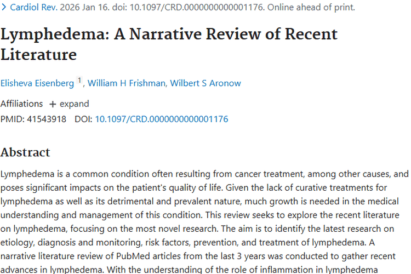Click the Affiliations label
411x274 pixels.
(21, 104)
